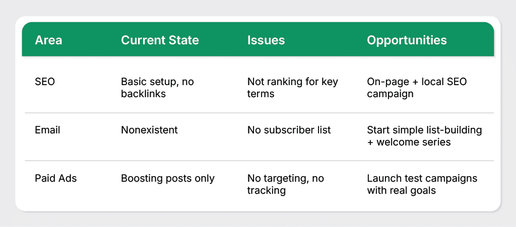
Task: Click "On-page + local SEO campaign" cell
Action: pyautogui.click(x=417, y=88)
